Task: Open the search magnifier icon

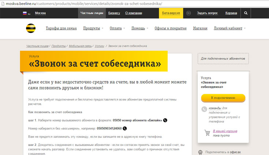Action: click(246, 13)
